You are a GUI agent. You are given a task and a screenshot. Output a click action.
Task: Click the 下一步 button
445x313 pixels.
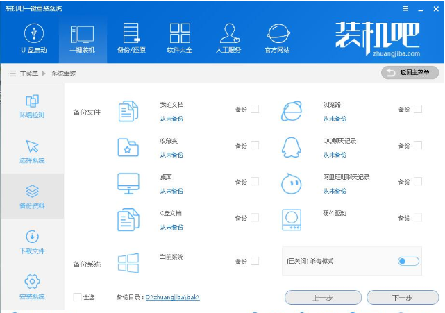pos(403,297)
